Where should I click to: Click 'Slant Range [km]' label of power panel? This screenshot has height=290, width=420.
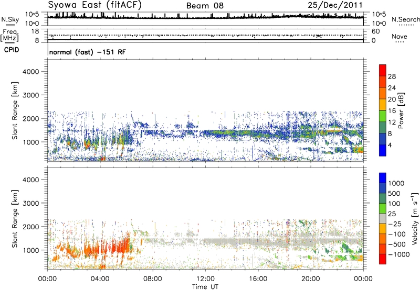[15, 111]
